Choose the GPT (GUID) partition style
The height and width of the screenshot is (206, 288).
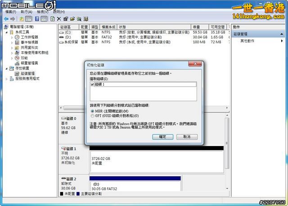pos(93,116)
